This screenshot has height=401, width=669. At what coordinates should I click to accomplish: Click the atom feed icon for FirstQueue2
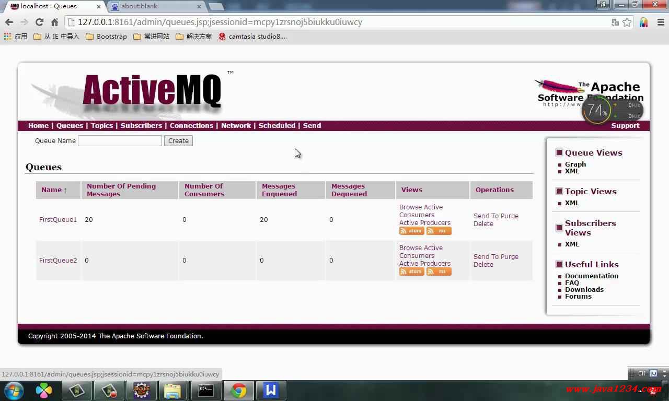point(412,272)
